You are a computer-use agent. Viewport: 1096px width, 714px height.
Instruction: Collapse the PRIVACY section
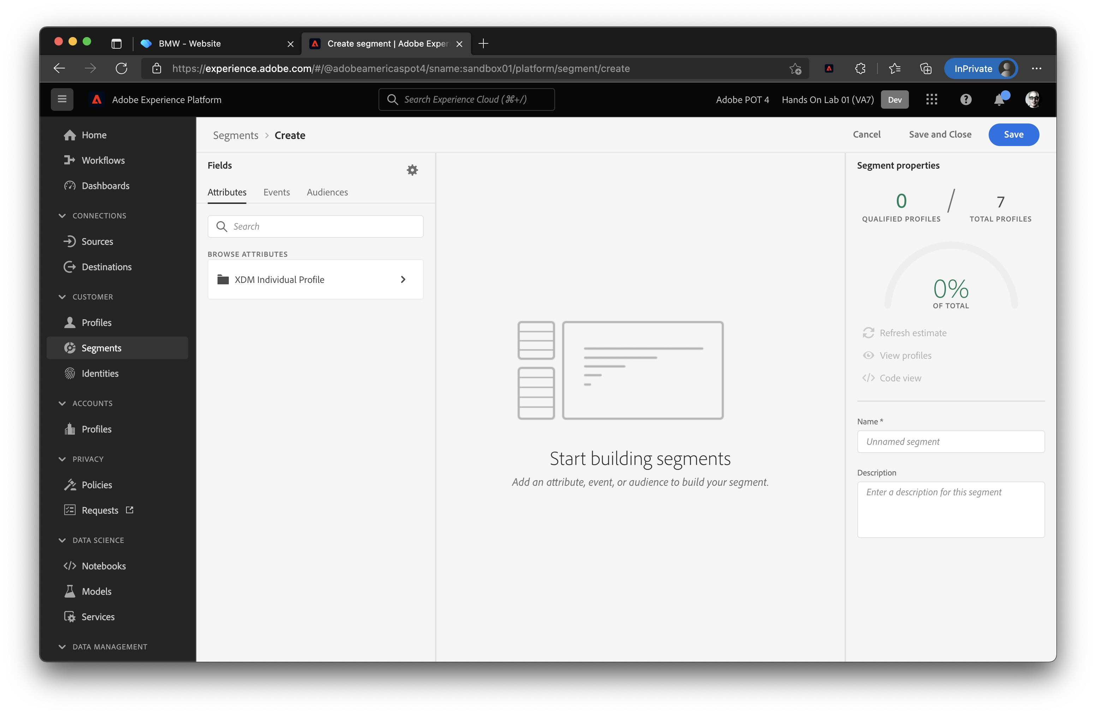pyautogui.click(x=62, y=459)
